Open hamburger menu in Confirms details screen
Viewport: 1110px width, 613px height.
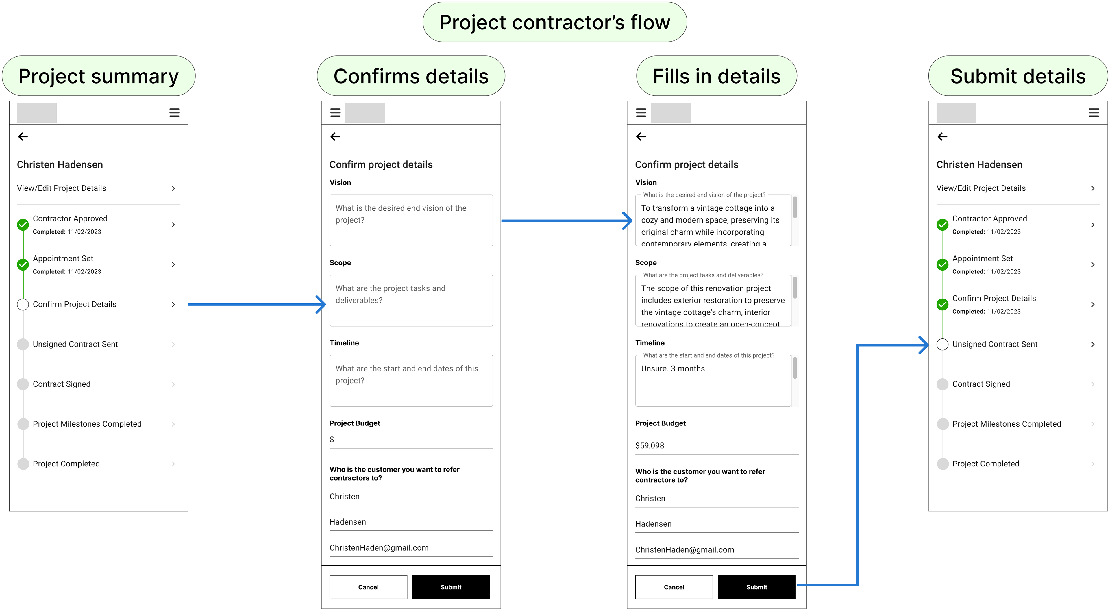click(x=335, y=113)
